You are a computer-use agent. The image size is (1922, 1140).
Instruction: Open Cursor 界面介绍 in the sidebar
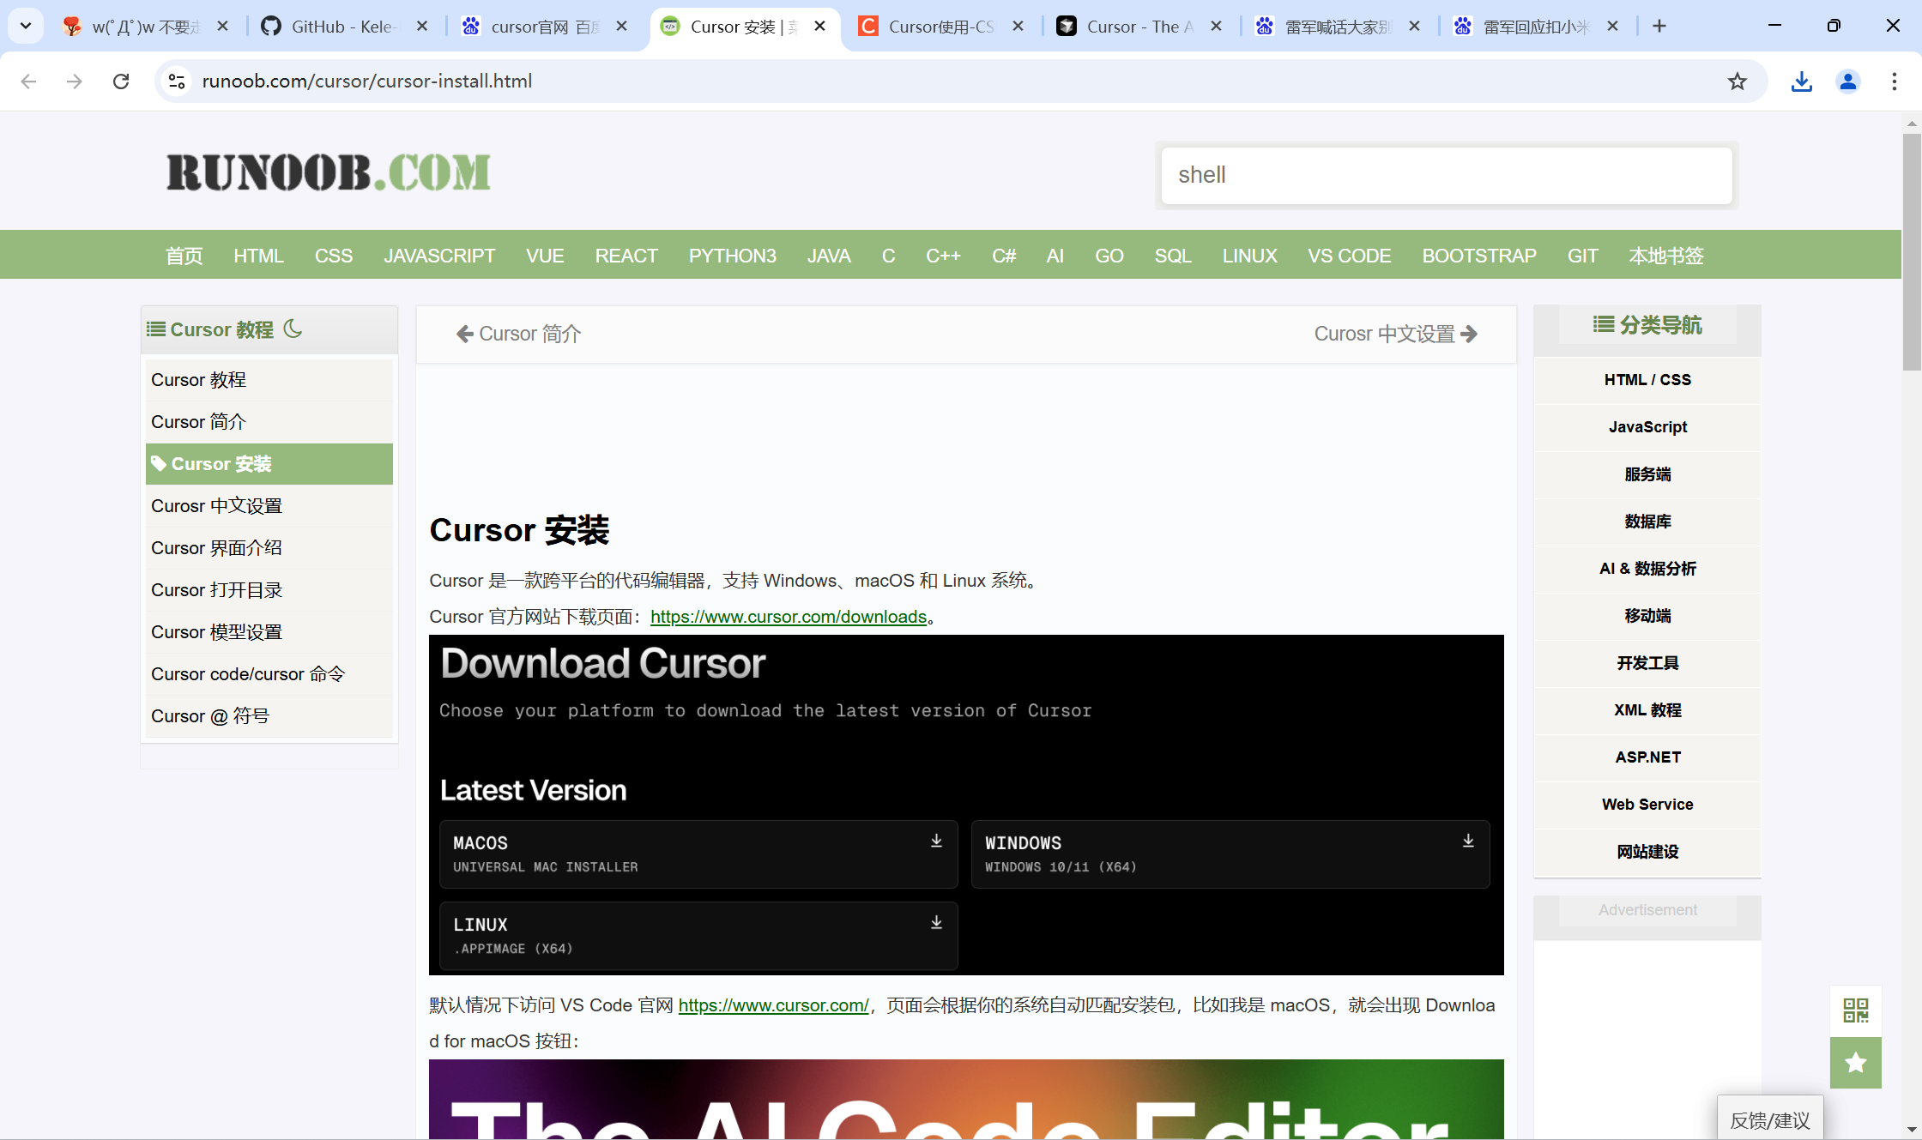(269, 548)
